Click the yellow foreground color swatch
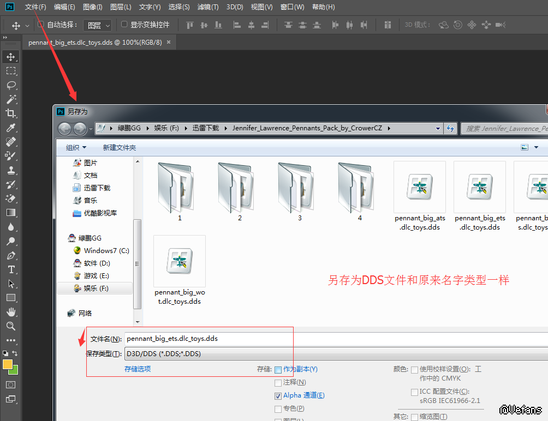548x421 pixels. (x=8, y=364)
